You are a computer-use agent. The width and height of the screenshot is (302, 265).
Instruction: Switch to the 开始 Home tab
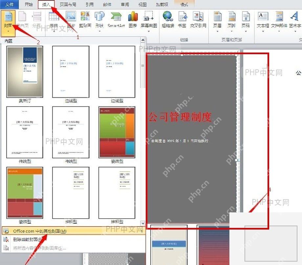coord(29,4)
